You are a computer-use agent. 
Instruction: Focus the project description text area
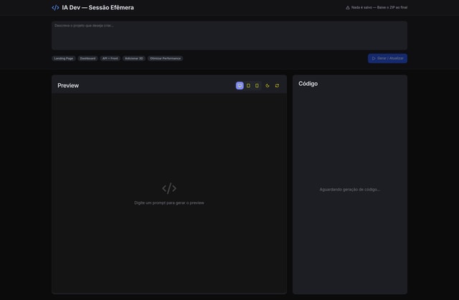pyautogui.click(x=229, y=36)
